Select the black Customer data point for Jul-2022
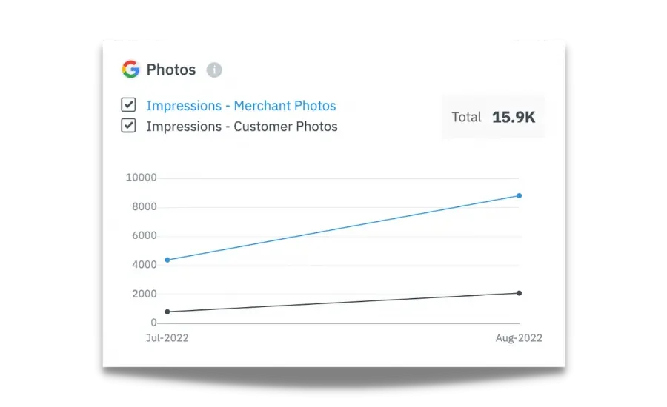667x407 pixels. (167, 312)
